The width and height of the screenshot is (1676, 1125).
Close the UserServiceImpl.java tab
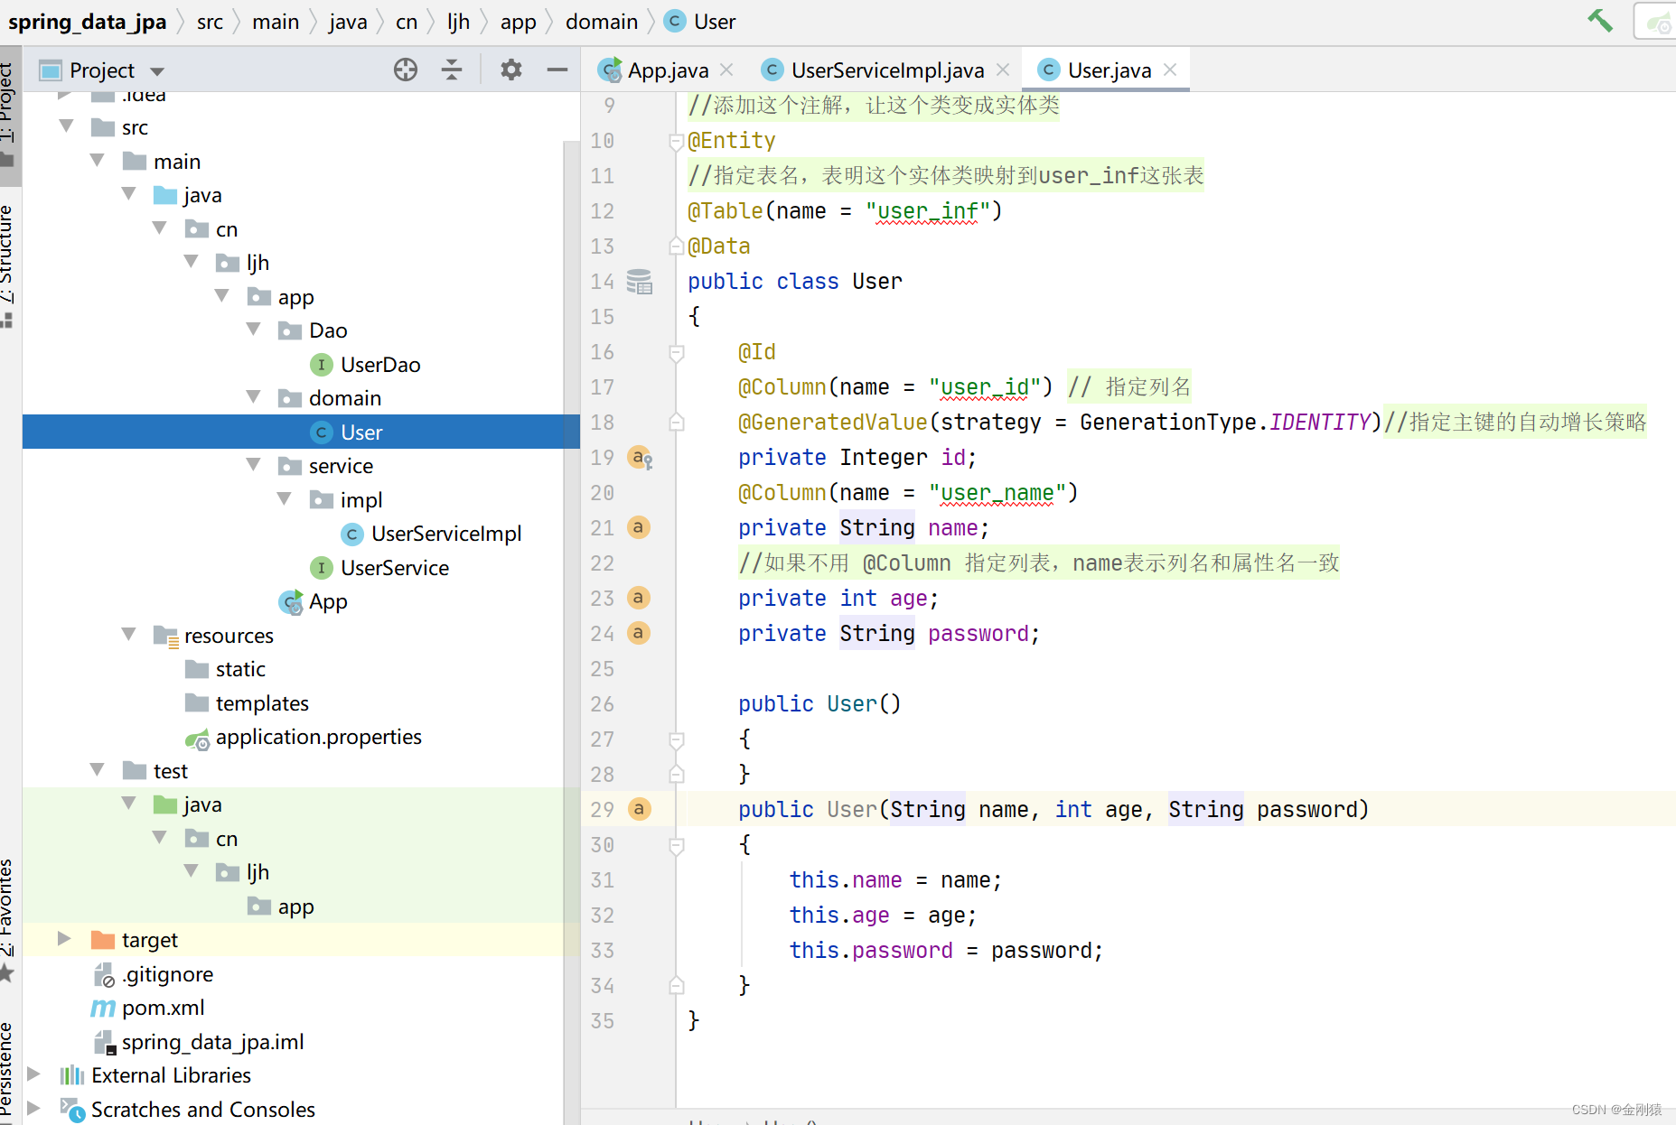click(1002, 70)
